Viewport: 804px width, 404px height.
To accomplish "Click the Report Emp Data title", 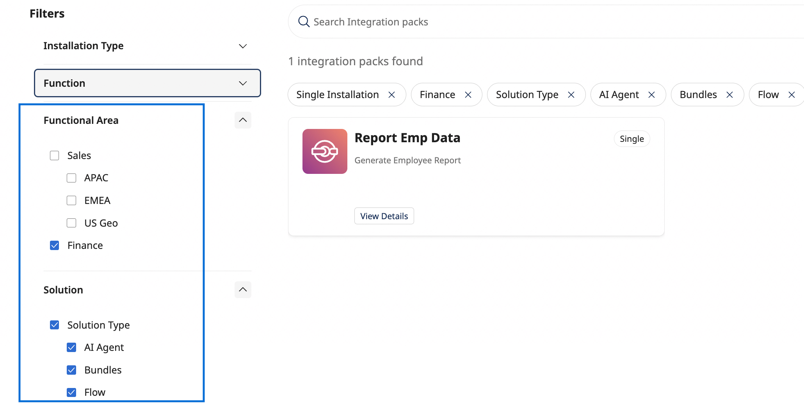I will coord(407,138).
